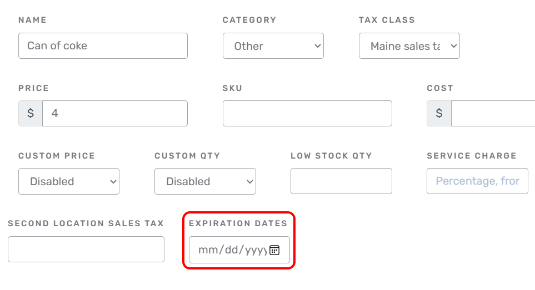This screenshot has width=535, height=290.
Task: Open the calendar picker icon in Expiration Dates
Action: coord(274,250)
